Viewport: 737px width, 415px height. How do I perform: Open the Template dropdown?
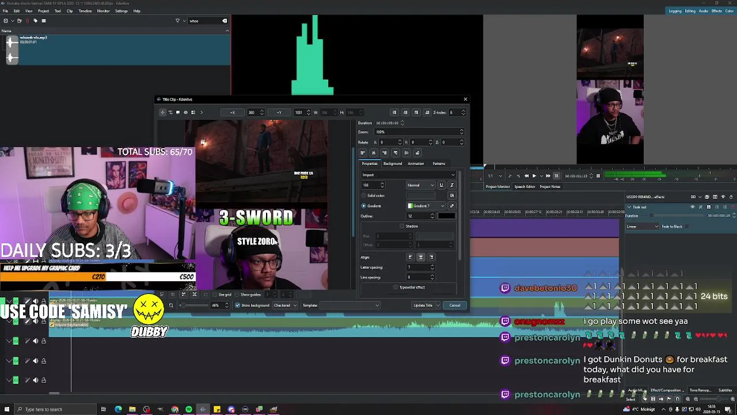[x=349, y=305]
